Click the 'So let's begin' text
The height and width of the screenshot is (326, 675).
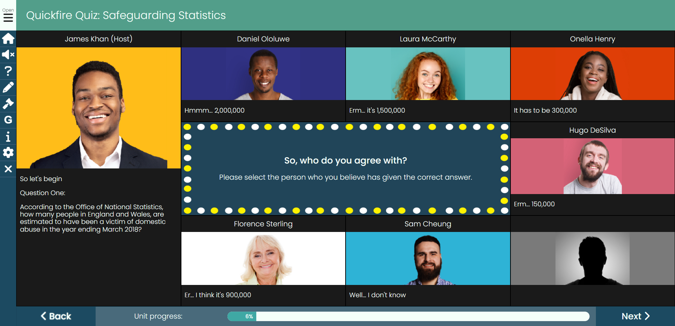tap(41, 179)
